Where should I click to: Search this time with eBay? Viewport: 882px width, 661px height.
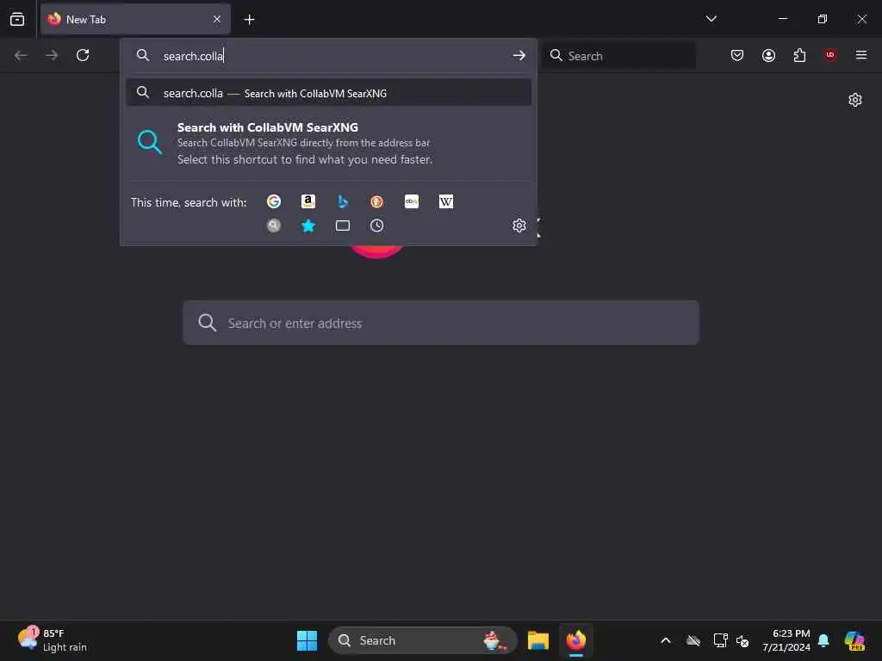pyautogui.click(x=411, y=201)
